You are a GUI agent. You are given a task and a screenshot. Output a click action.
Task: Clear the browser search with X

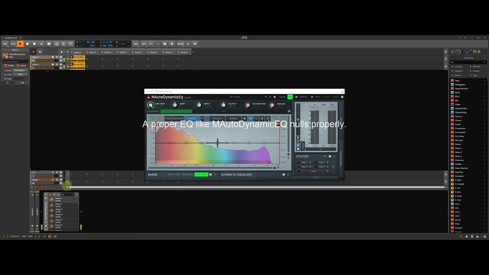(x=485, y=62)
